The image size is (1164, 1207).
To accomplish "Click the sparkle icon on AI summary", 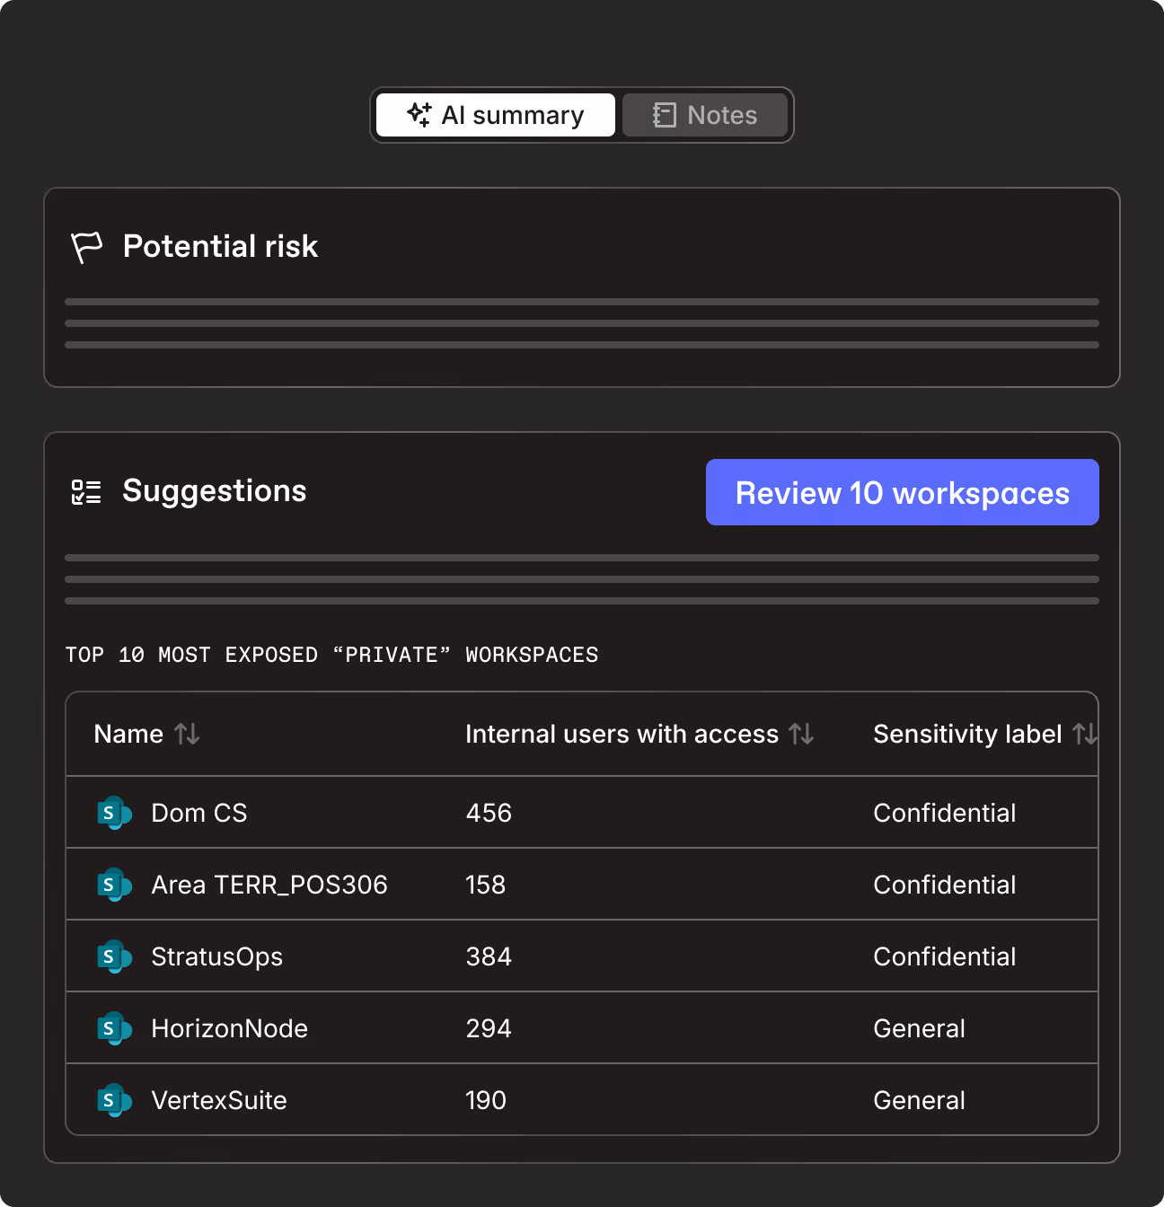I will coord(419,114).
